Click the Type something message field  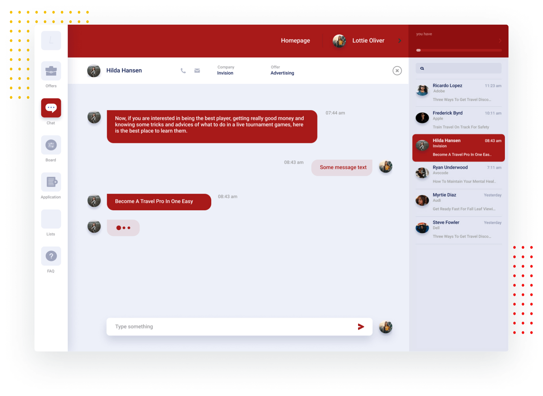click(239, 327)
